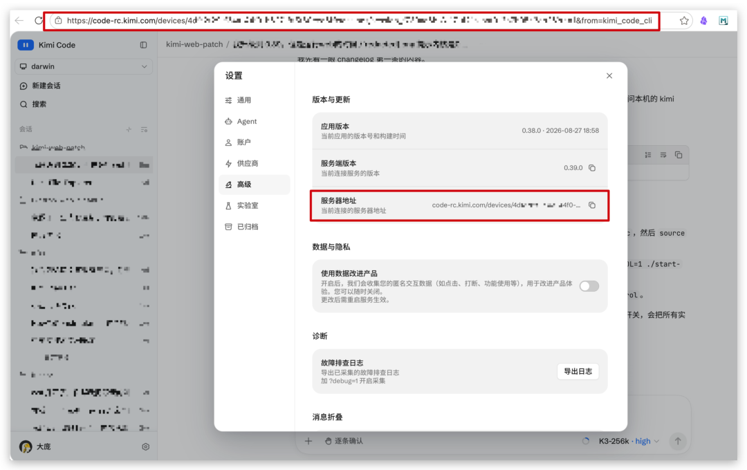Click the 数据与隐私 section heading
747x470 pixels.
[x=331, y=247]
